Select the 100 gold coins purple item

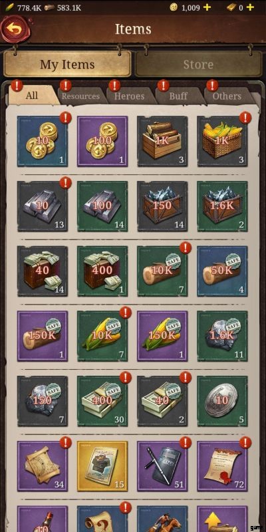[x=102, y=141]
